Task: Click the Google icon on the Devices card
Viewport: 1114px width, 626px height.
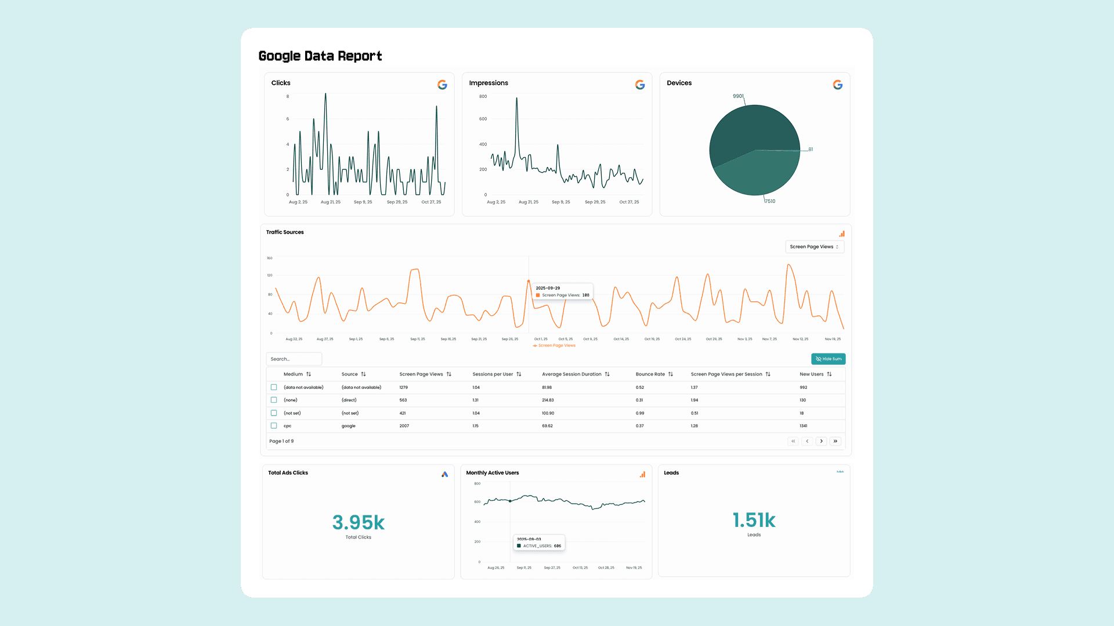Action: tap(837, 85)
